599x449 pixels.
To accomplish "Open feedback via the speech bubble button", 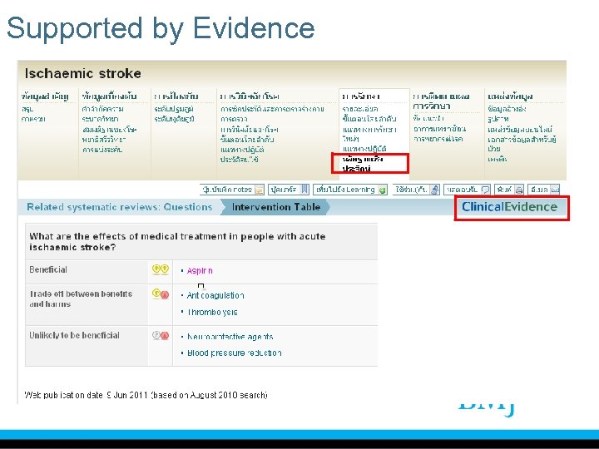I will tap(467, 190).
